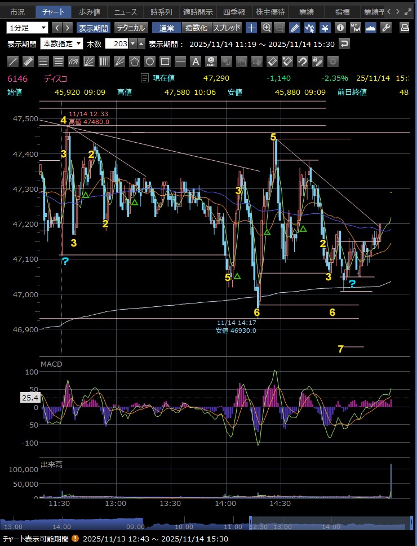This screenshot has width=417, height=546.
Task: Select the pentagon shape drawing tool
Action: (x=135, y=61)
